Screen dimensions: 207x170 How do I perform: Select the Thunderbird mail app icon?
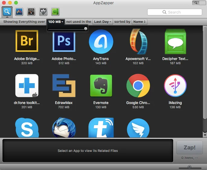(x=64, y=127)
